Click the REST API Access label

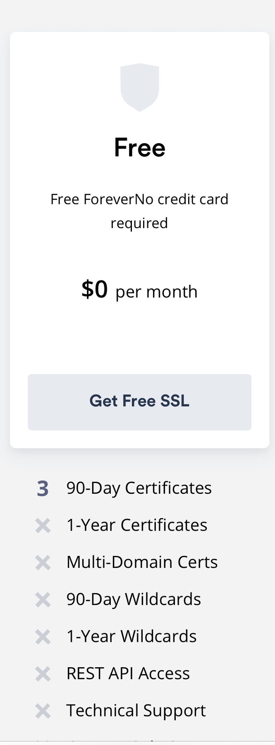point(128,674)
